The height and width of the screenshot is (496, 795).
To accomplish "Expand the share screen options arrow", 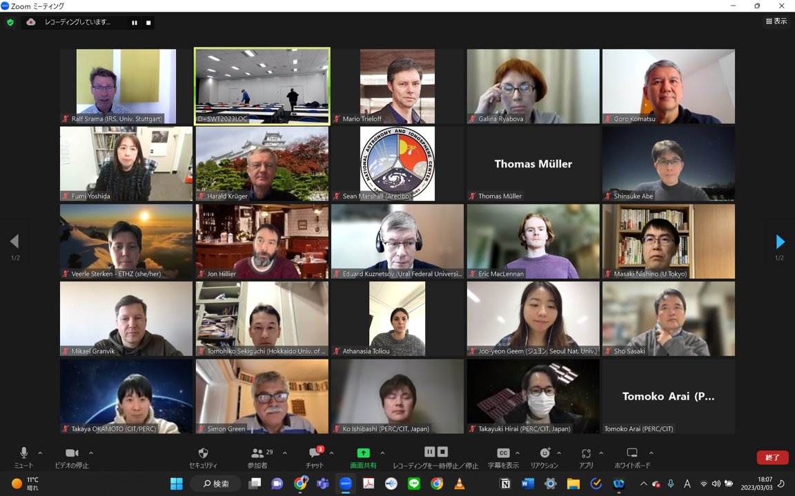I will coord(382,453).
